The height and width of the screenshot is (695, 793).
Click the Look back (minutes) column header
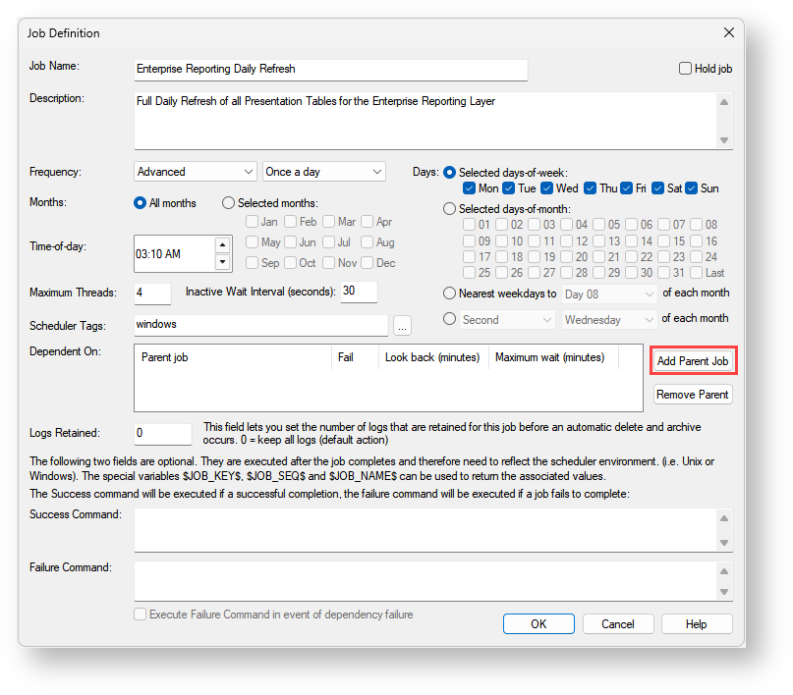click(433, 357)
